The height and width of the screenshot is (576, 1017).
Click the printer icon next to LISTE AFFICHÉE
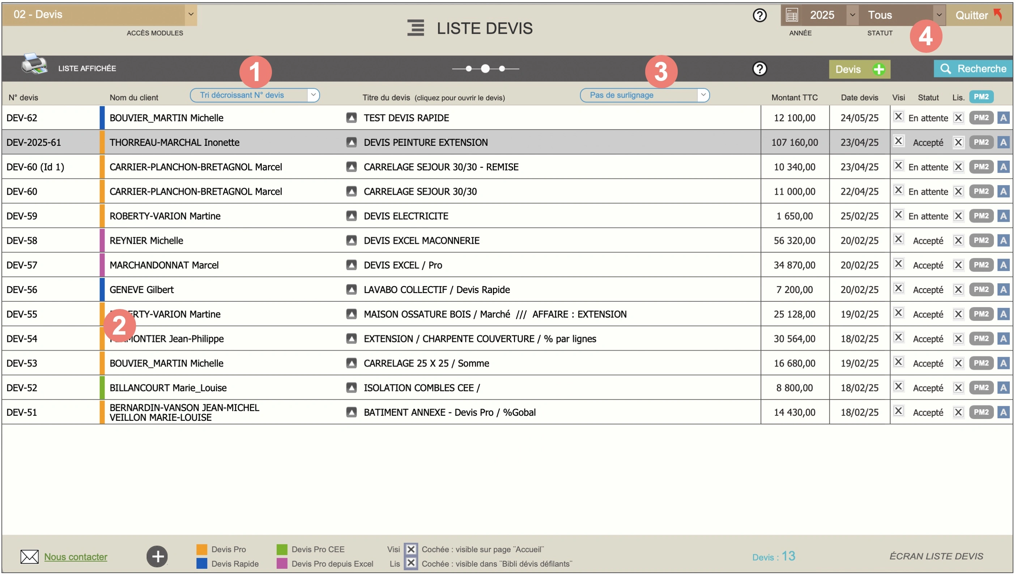[34, 64]
